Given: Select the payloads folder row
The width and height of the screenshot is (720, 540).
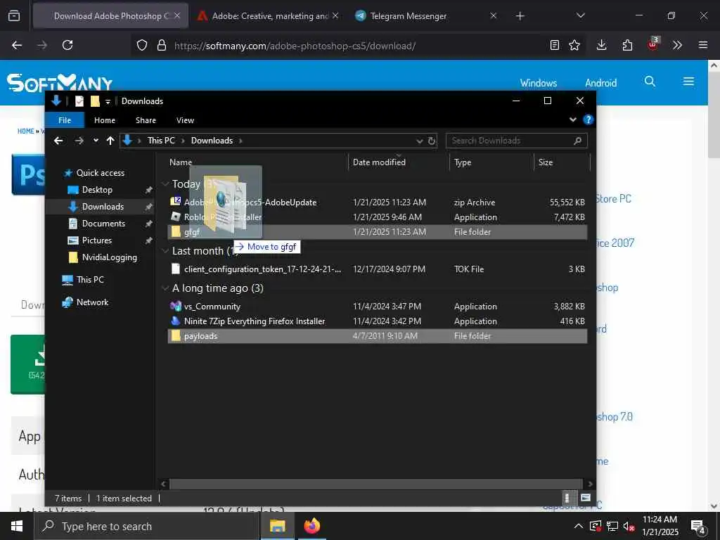Looking at the screenshot, I should pos(378,336).
